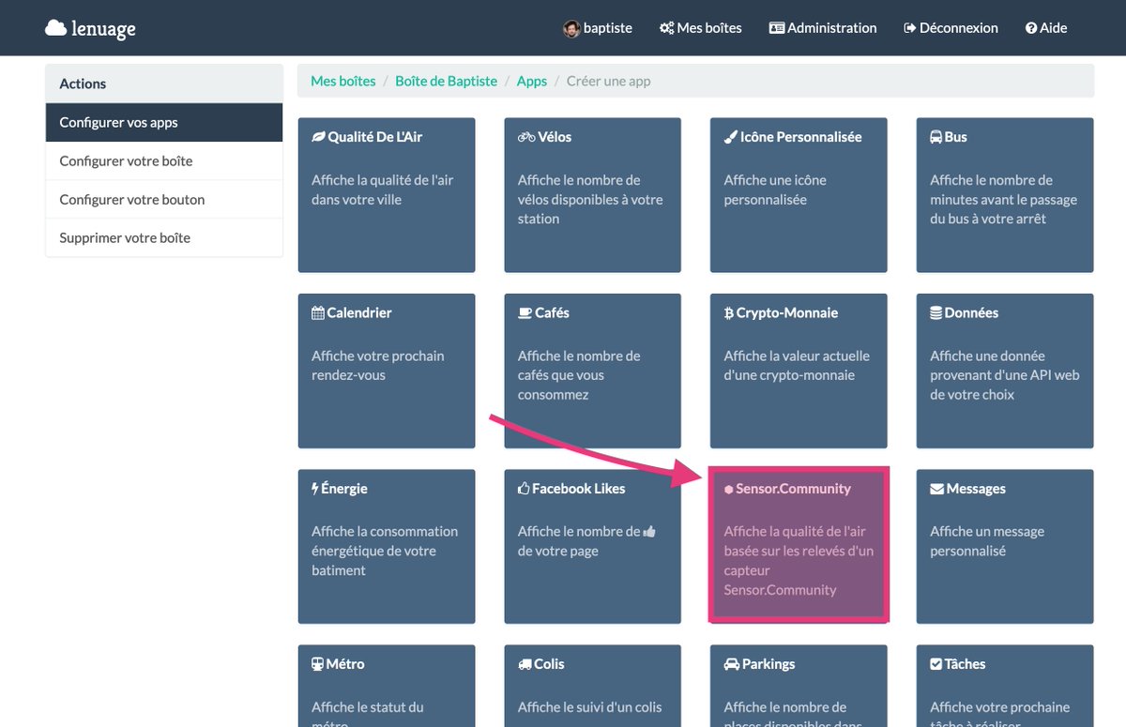The width and height of the screenshot is (1126, 727).
Task: Click the Tâches card title text
Action: [965, 663]
